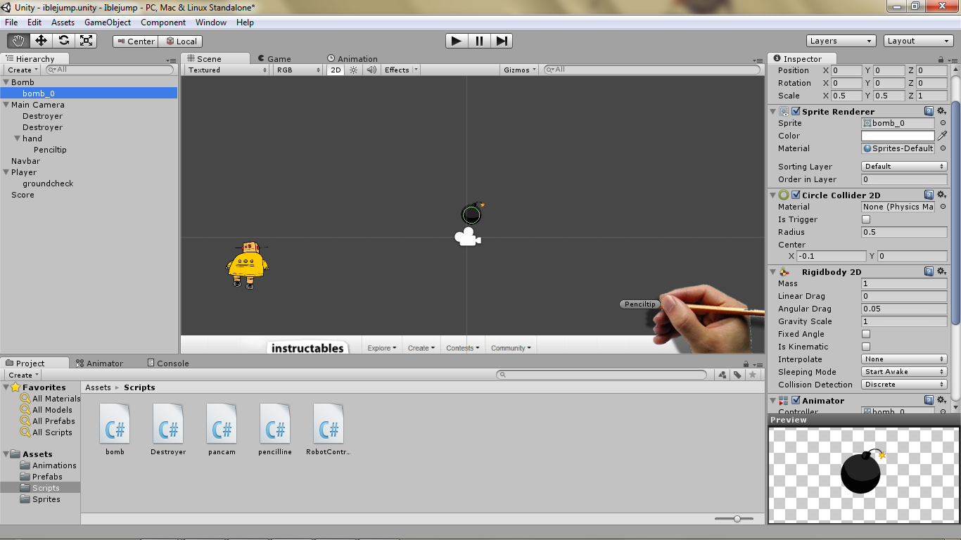This screenshot has height=540, width=961.
Task: Open Sprite Renderer help icon
Action: click(929, 111)
